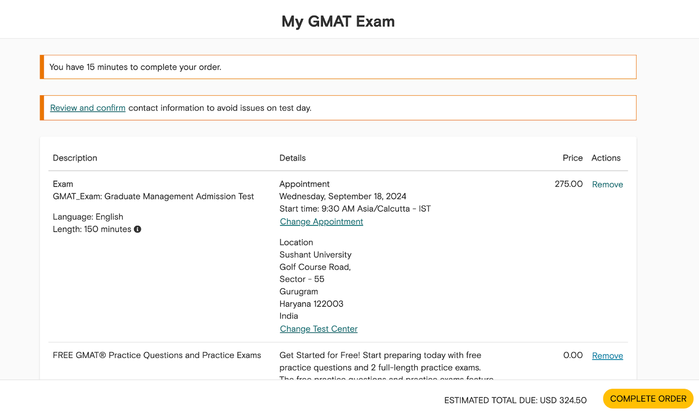699x416 pixels.
Task: Click the 'Start time: 9:30 AM Asia/Calcutta' line
Action: coord(355,209)
